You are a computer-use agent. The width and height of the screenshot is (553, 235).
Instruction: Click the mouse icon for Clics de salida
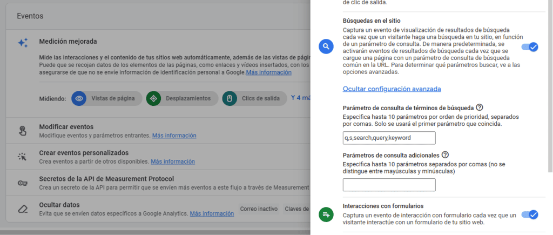point(229,98)
